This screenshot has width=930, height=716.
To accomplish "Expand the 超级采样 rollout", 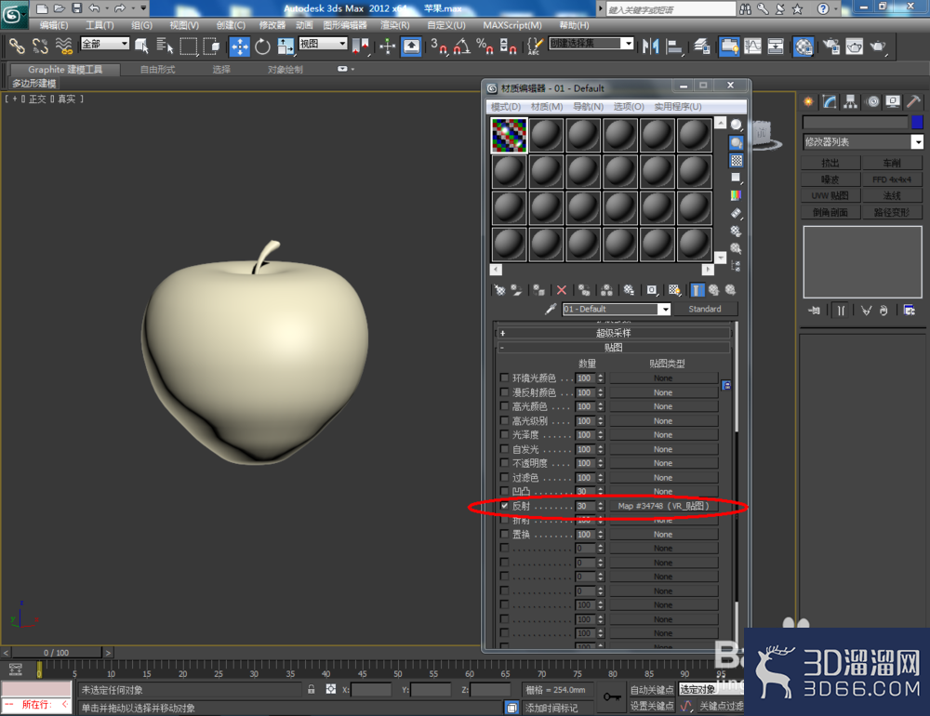I will pos(613,334).
